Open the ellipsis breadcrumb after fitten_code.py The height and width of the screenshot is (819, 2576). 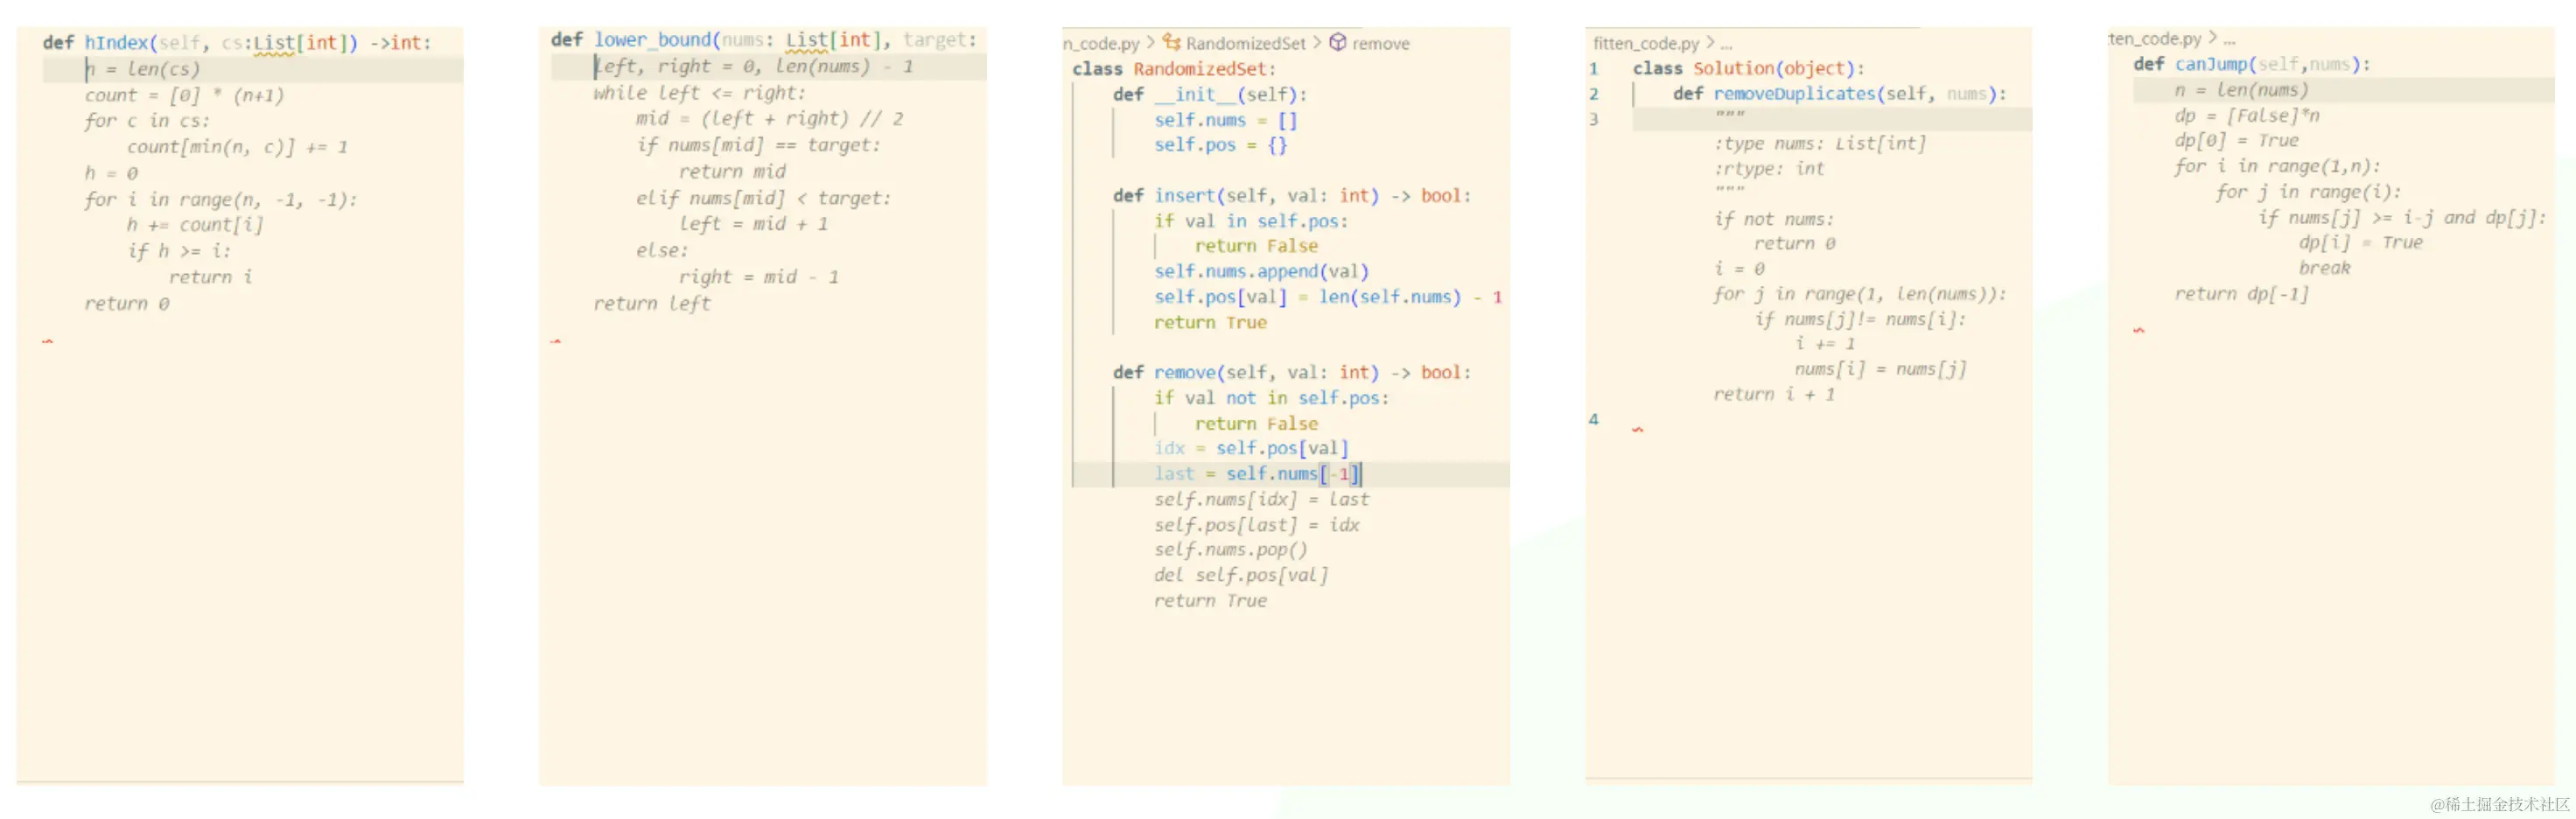pos(1726,43)
